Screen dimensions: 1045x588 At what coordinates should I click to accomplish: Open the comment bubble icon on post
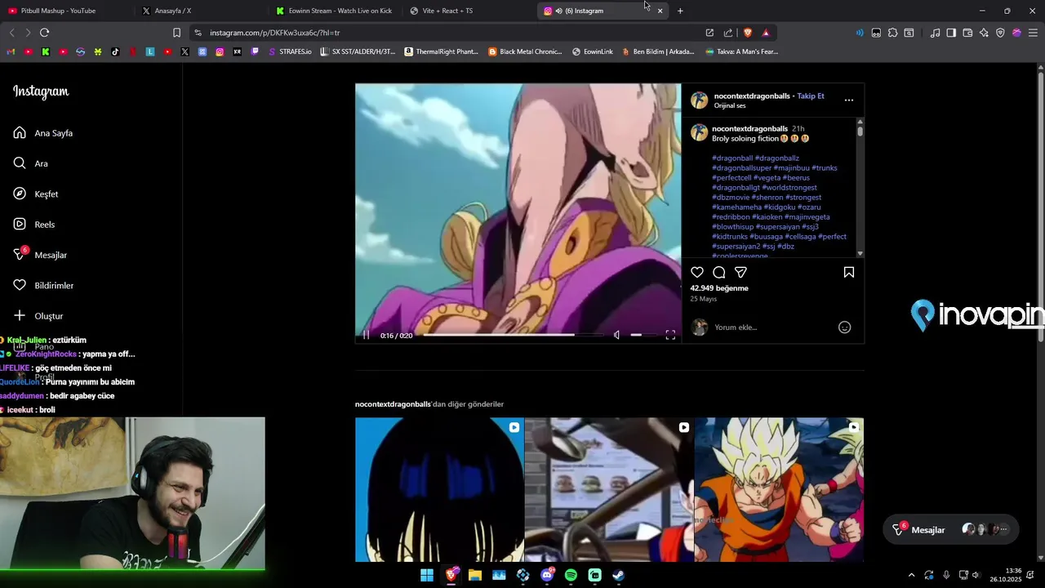pos(719,273)
